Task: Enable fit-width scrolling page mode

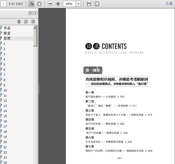Action: (x=89, y=4)
